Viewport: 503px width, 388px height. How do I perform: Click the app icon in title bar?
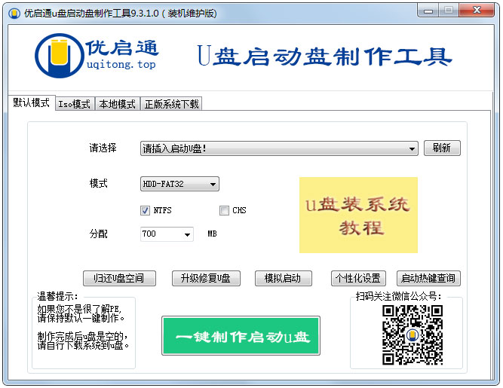[x=14, y=14]
